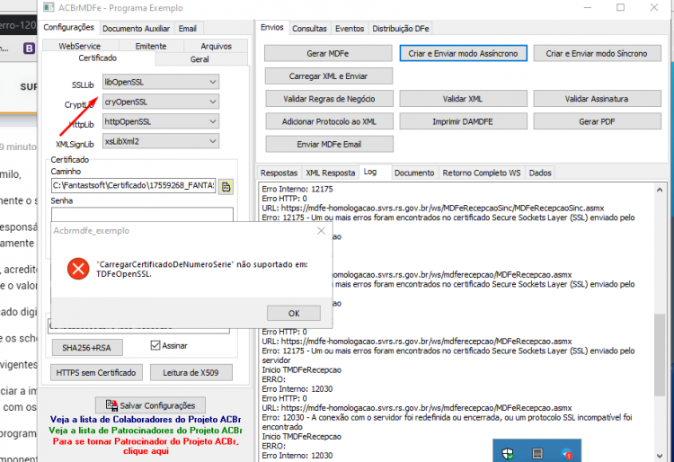The width and height of the screenshot is (674, 462).
Task: Click Carregar XML e Enviar button
Action: [x=328, y=76]
